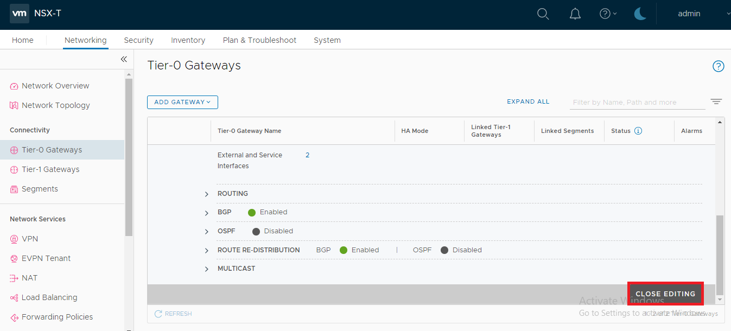The height and width of the screenshot is (331, 731).
Task: Open Network Topology page
Action: [x=56, y=105]
